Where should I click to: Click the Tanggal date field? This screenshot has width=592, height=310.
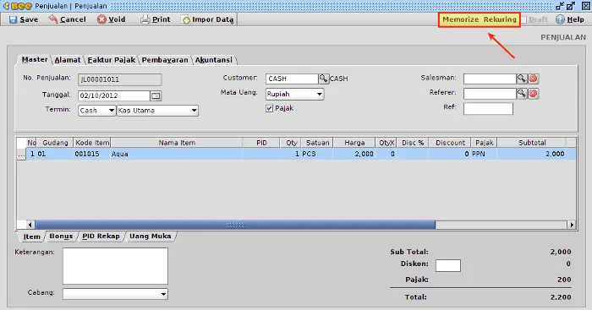113,95
